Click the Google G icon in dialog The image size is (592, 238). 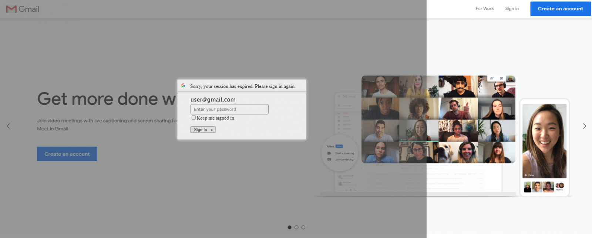point(183,86)
